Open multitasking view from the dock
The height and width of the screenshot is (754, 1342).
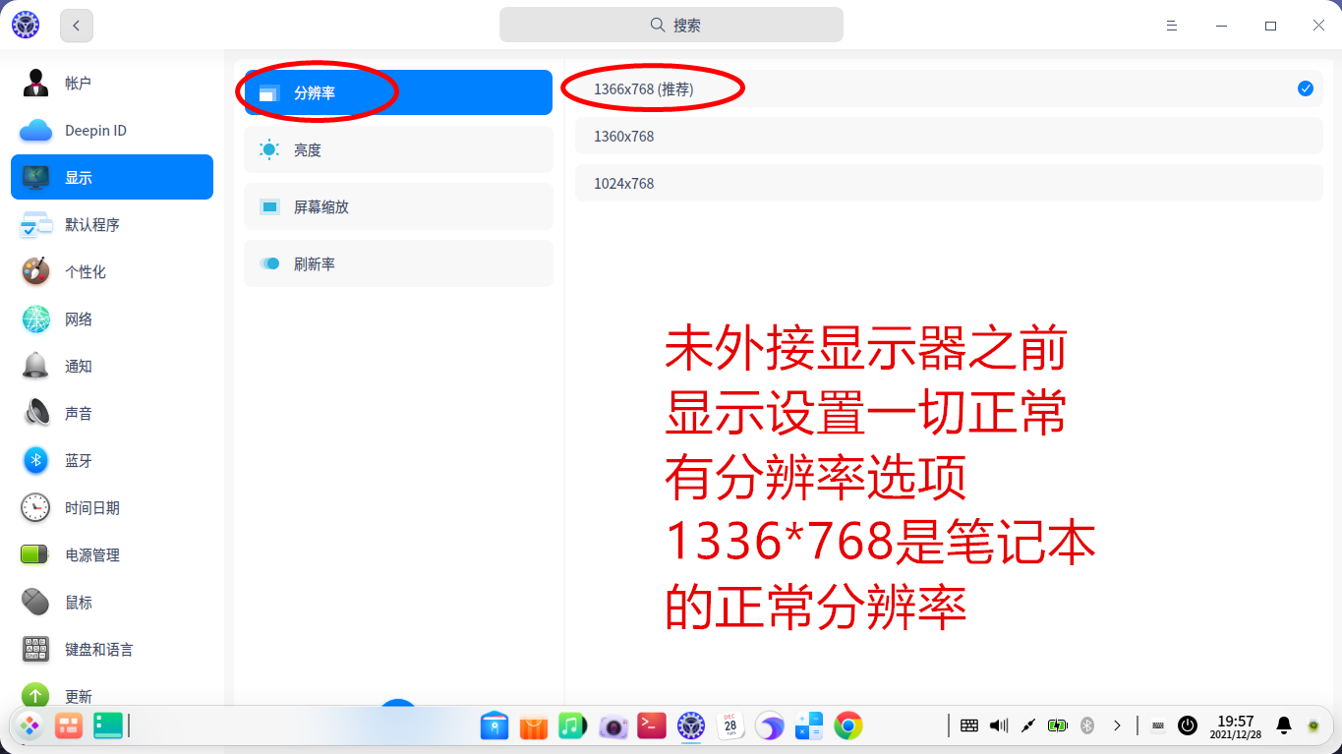69,726
